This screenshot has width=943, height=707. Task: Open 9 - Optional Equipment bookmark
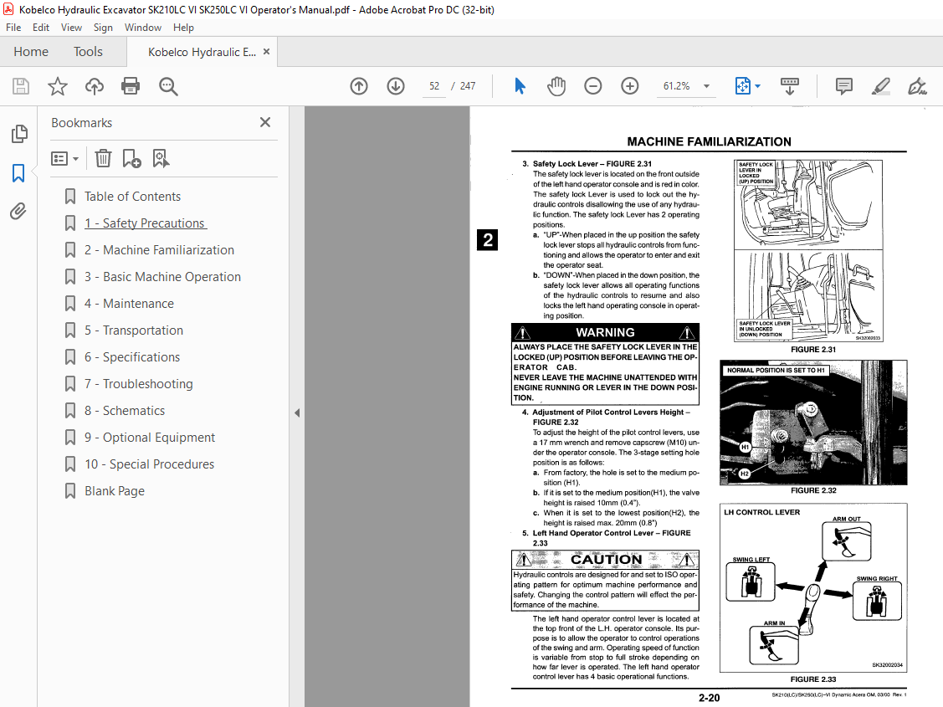tap(149, 438)
